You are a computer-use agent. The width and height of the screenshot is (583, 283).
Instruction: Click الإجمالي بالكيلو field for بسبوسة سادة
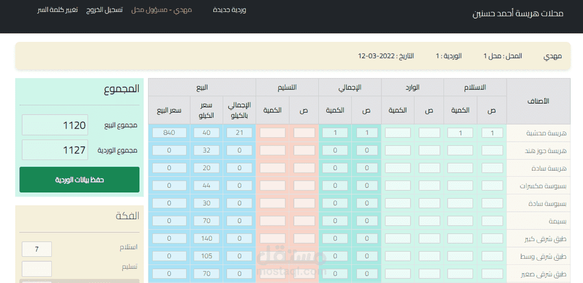click(x=240, y=203)
